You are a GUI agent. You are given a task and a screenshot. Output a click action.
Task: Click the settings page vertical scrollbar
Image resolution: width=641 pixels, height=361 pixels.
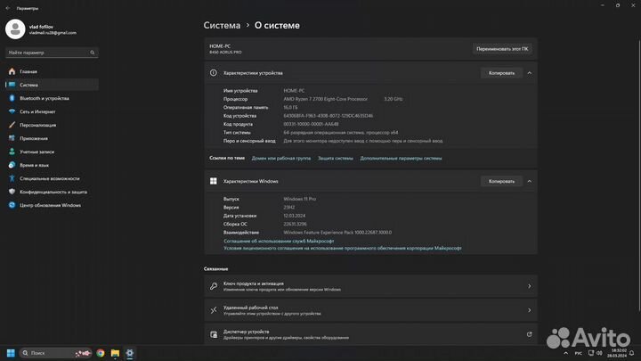click(x=639, y=176)
